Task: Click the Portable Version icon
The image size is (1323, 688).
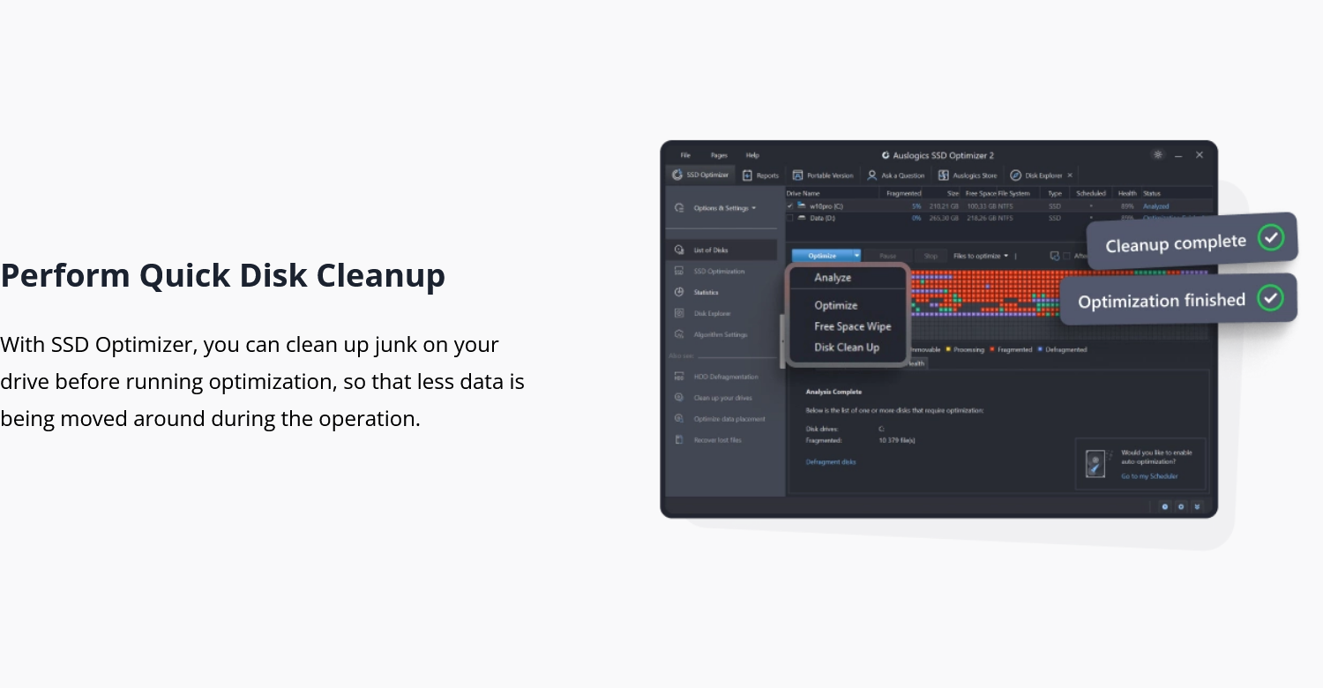Action: tap(798, 176)
